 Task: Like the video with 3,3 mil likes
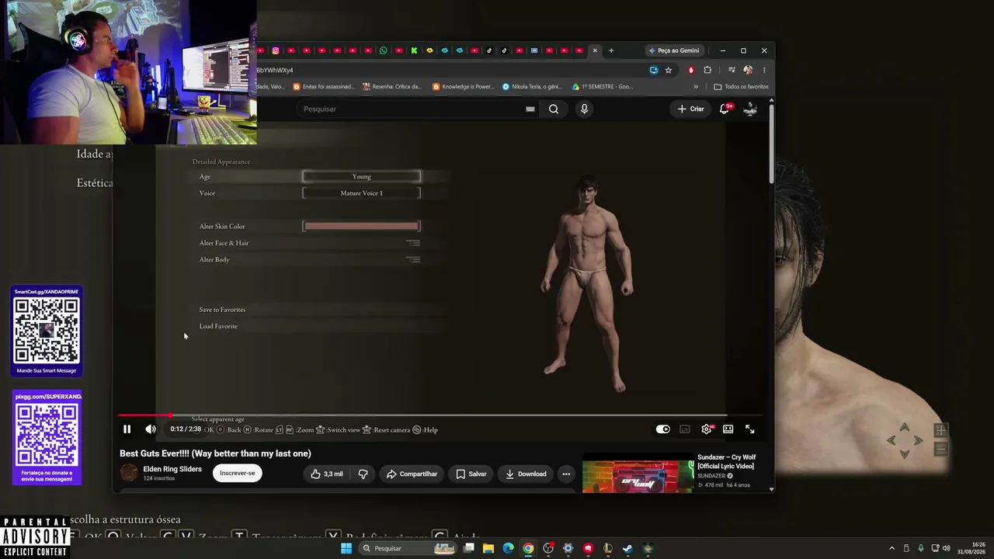pos(327,474)
